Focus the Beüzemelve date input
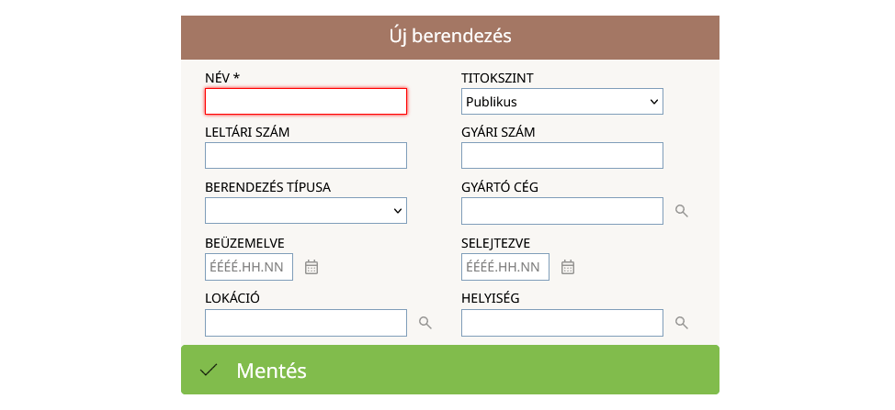 pos(249,267)
